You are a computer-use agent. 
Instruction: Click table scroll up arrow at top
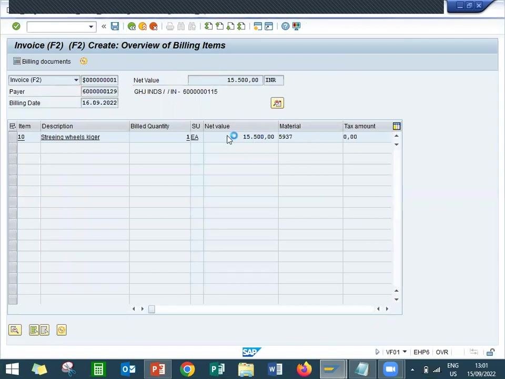pyautogui.click(x=397, y=136)
